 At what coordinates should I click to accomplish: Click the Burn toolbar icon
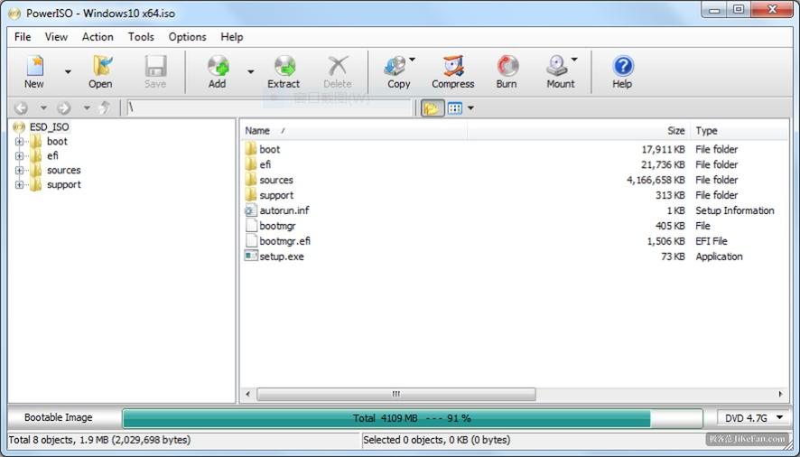(x=507, y=71)
